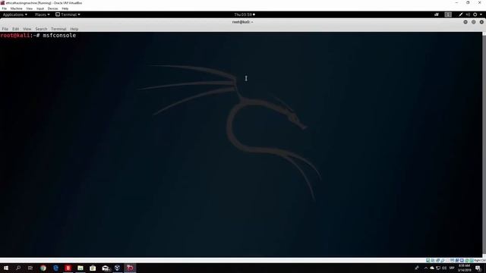The width and height of the screenshot is (486, 273).
Task: Launch Microsoft Edge from taskbar
Action: [55, 268]
